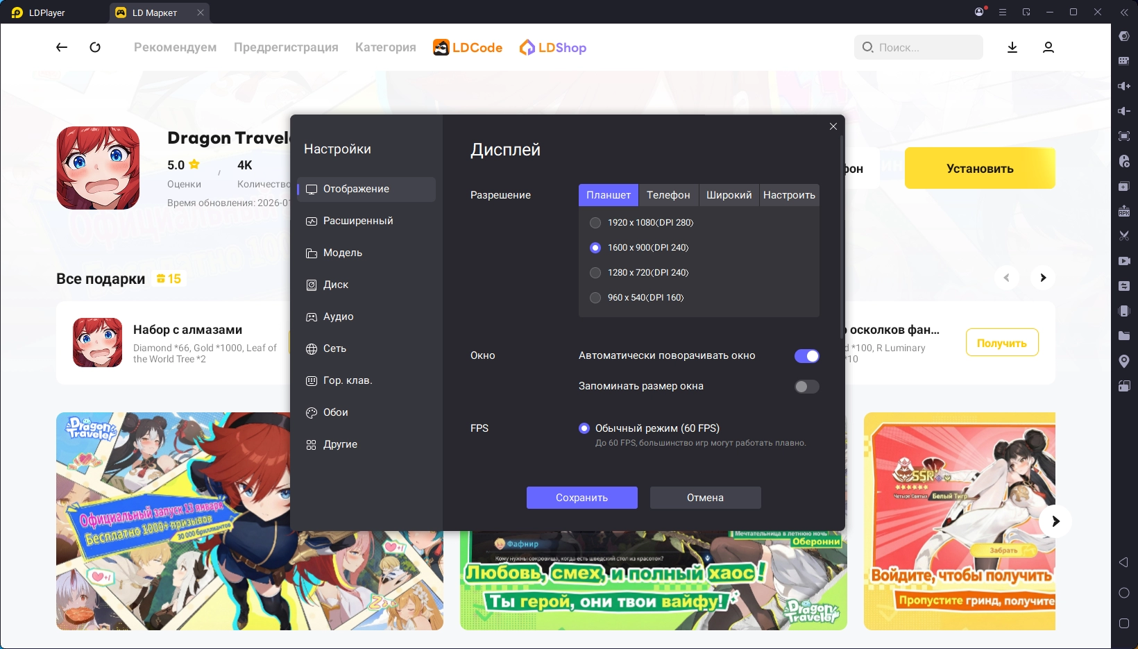Screen dimensions: 1138x649
Task: Show next gifts with the right arrow
Action: [1043, 278]
